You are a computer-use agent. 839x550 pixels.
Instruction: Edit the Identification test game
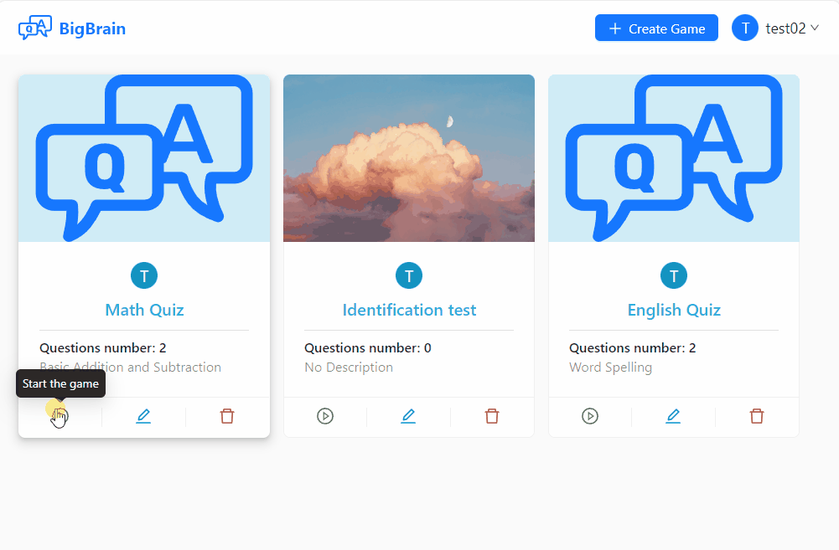pos(408,416)
